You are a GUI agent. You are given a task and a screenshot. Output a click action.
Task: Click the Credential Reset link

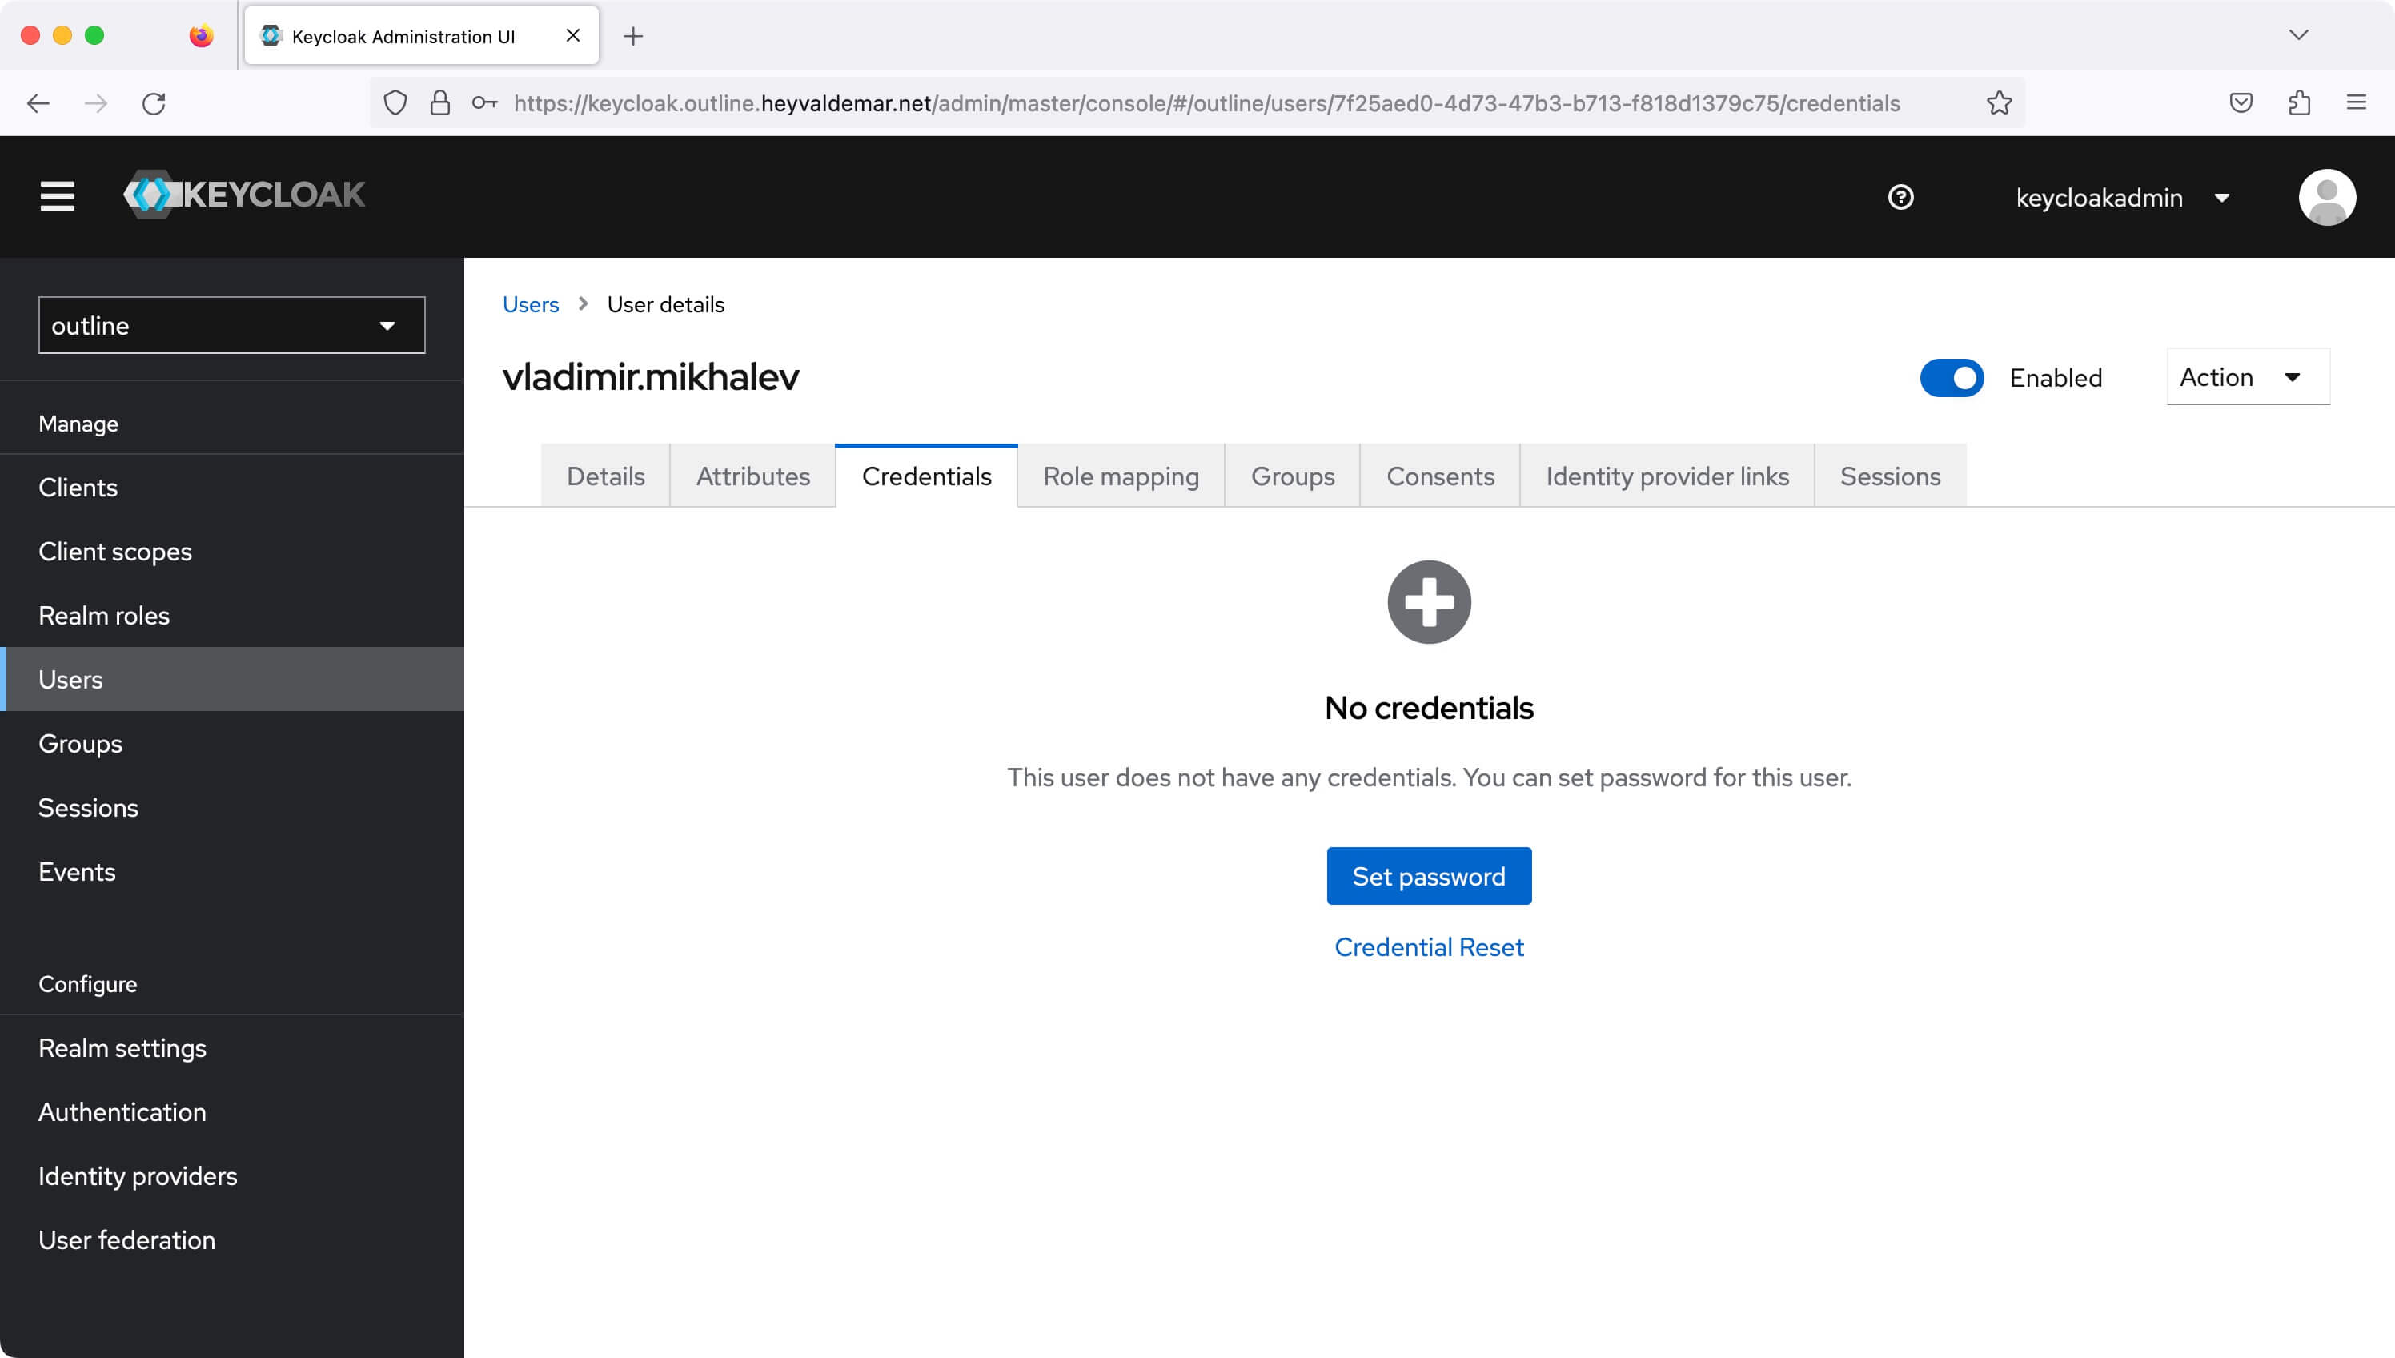(1430, 948)
